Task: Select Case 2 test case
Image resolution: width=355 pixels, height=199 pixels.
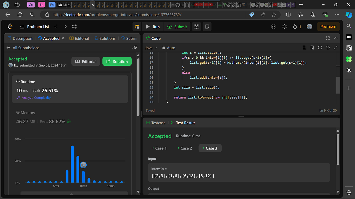Action: click(184, 148)
